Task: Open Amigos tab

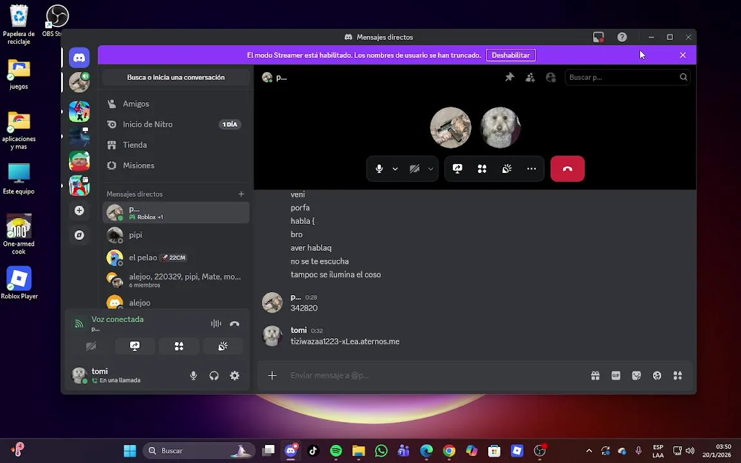Action: tap(176, 104)
